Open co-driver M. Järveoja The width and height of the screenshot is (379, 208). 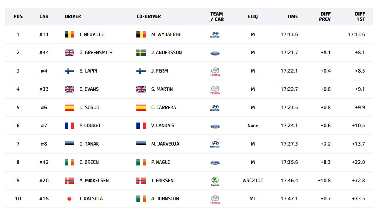(165, 144)
